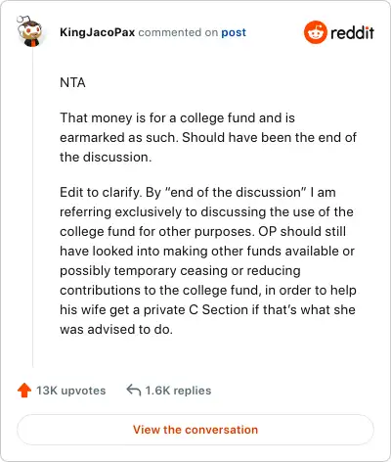This screenshot has height=462, width=391.
Task: Click the reddit wordmark text
Action: point(352,32)
